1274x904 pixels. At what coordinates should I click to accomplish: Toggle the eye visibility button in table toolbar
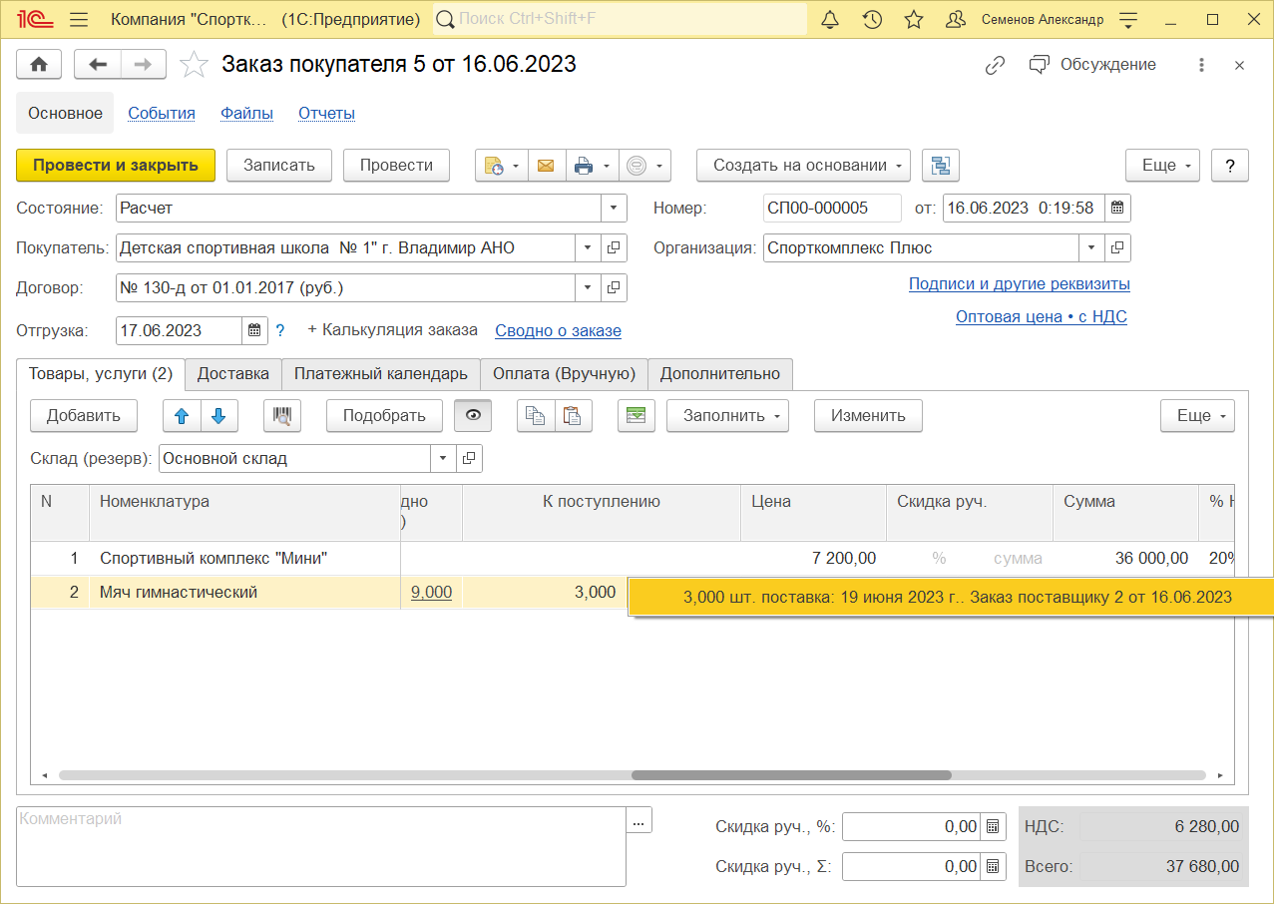(x=473, y=416)
